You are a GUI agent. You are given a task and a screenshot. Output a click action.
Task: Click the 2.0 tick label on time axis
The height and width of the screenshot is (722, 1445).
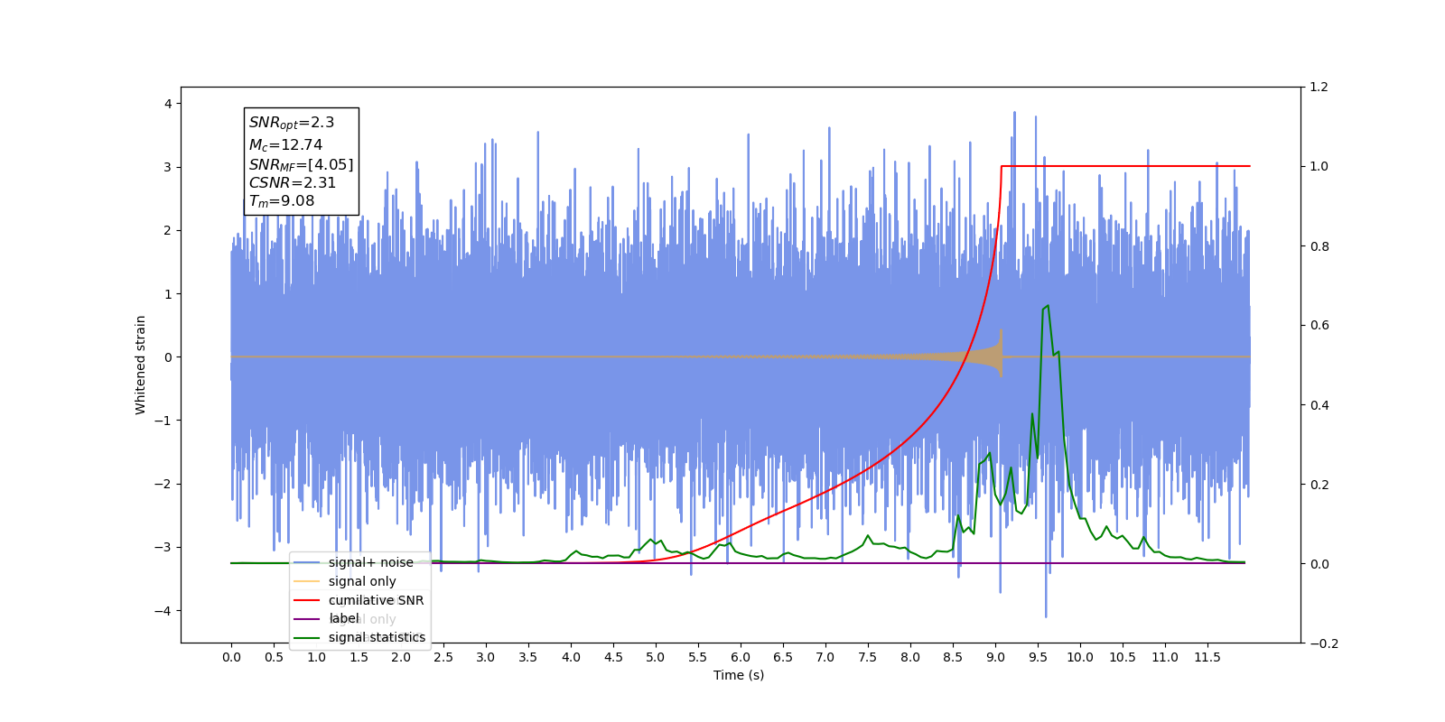[x=401, y=657]
